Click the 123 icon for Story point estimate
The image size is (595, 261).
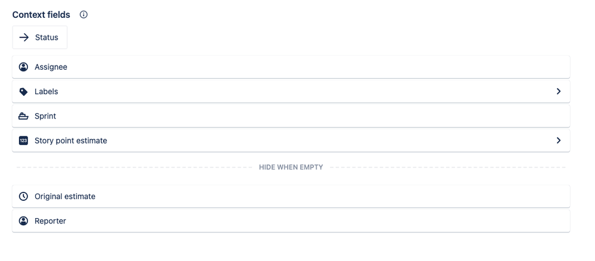(x=24, y=141)
